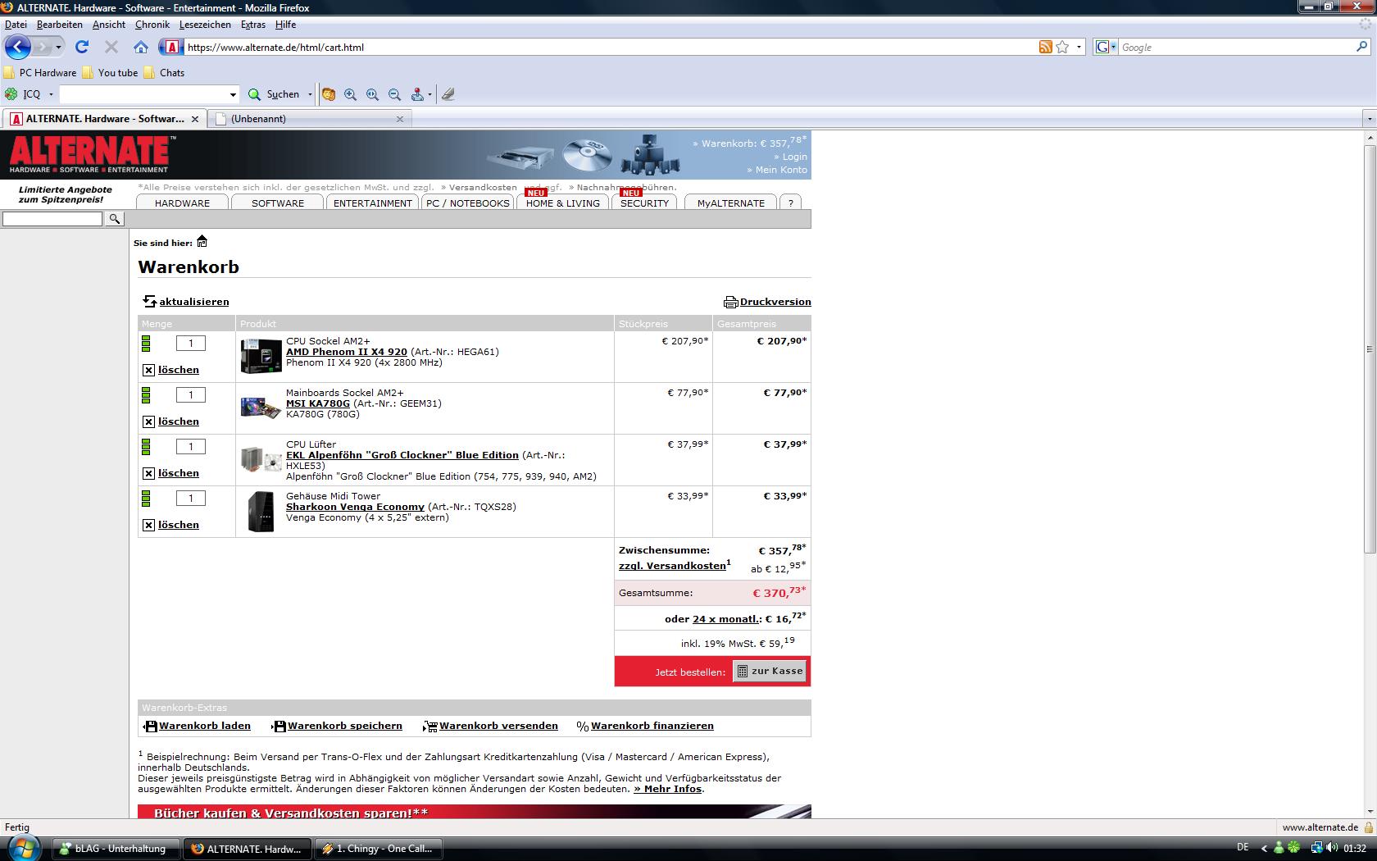Image resolution: width=1377 pixels, height=861 pixels.
Task: Click quantity field for AMD Phenom II
Action: (191, 344)
